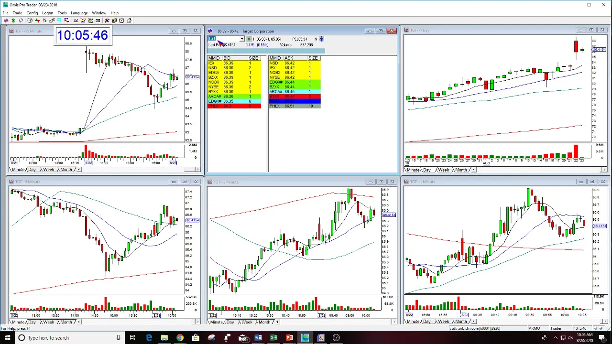This screenshot has height=344, width=612.
Task: Click the clock toolbar icon
Action: tap(30, 21)
